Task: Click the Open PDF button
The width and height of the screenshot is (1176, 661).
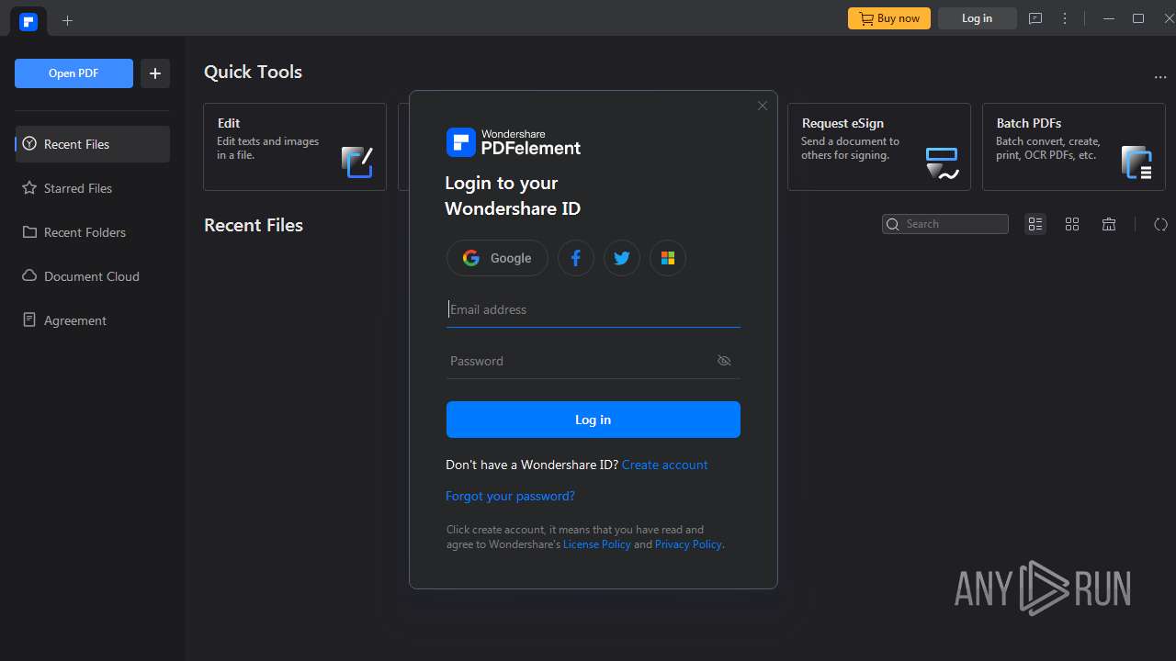Action: point(73,73)
